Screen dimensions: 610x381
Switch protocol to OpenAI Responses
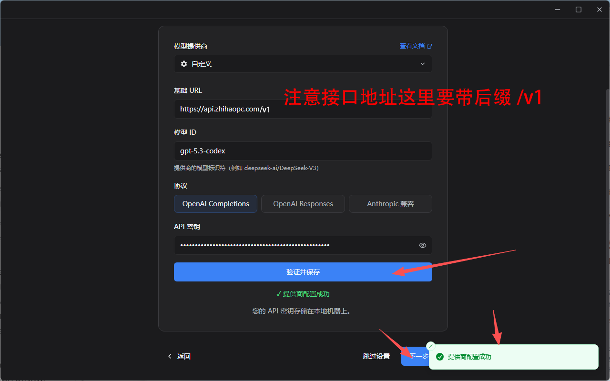point(303,204)
